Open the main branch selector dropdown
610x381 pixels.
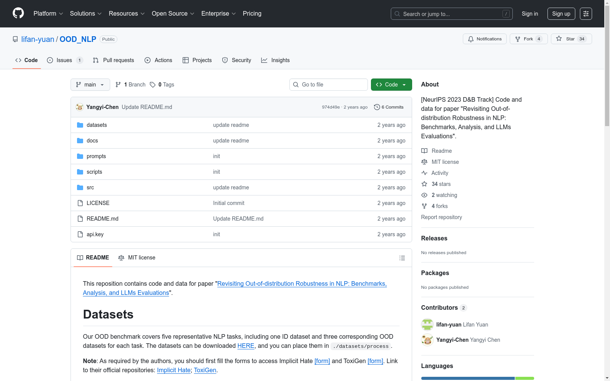coord(90,85)
